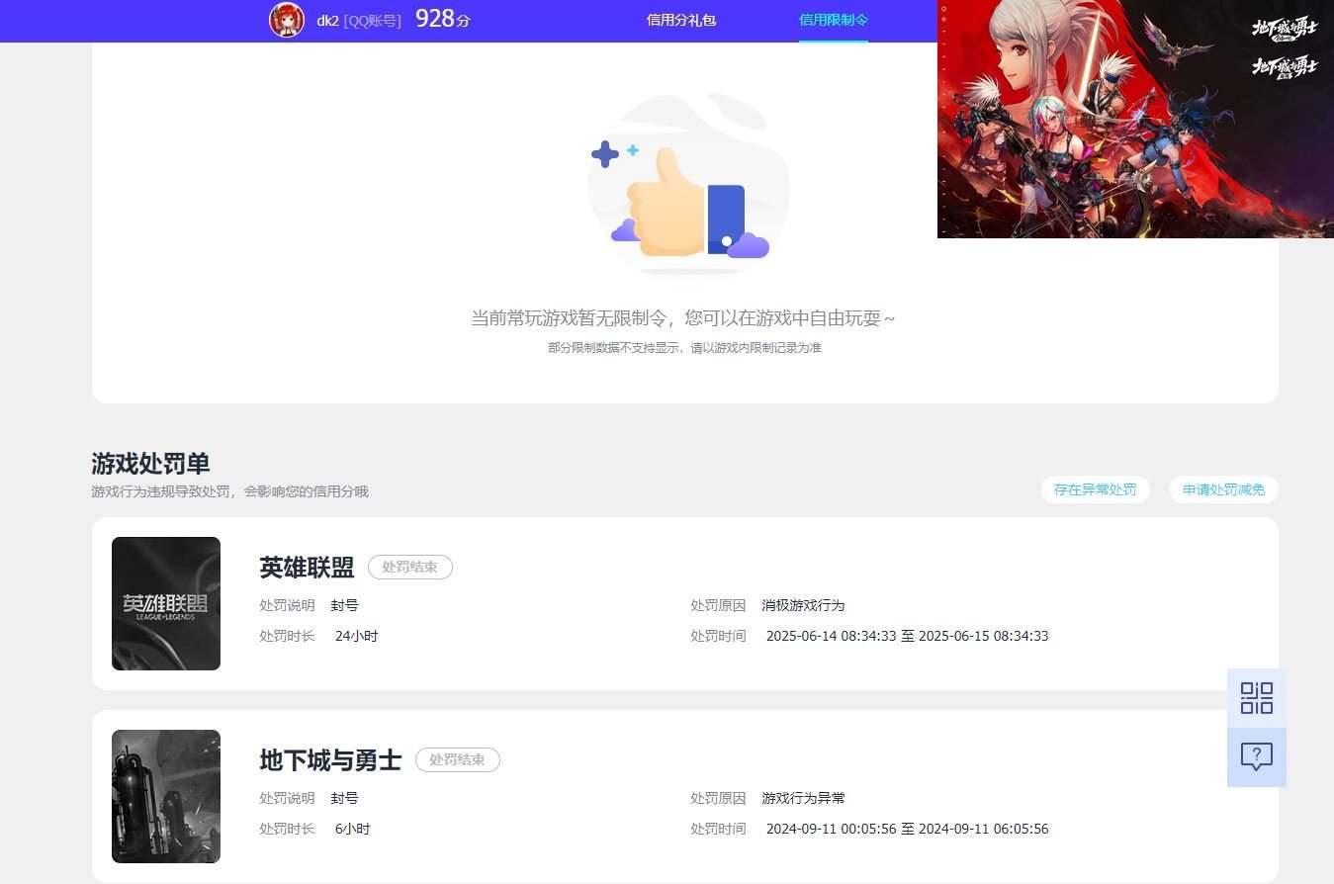Click the 申请处罚减免 button

pyautogui.click(x=1224, y=489)
